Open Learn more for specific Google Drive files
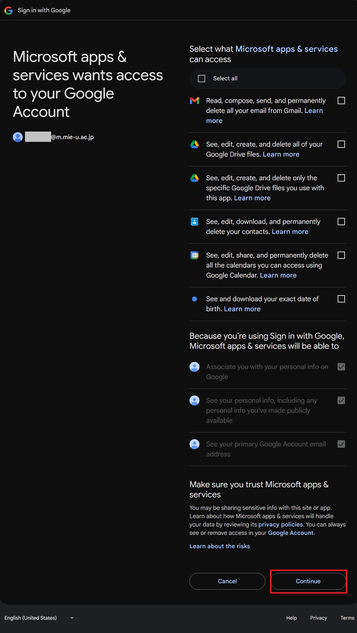This screenshot has width=357, height=633. (x=252, y=198)
